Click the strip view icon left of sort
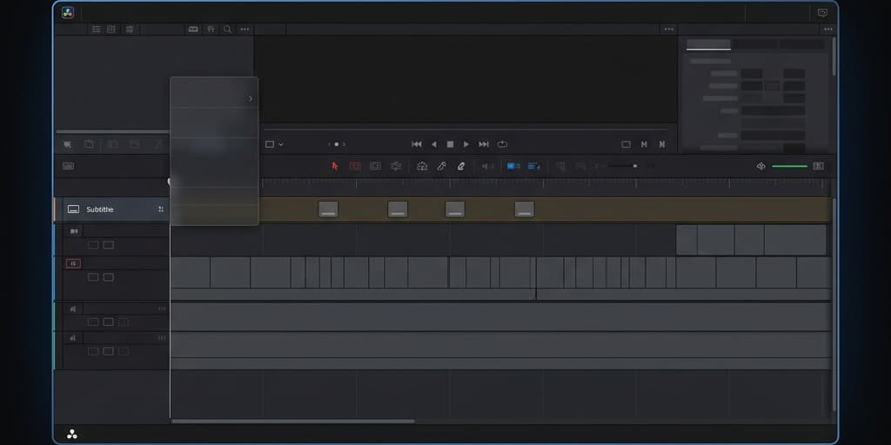The height and width of the screenshot is (445, 891). pyautogui.click(x=193, y=29)
